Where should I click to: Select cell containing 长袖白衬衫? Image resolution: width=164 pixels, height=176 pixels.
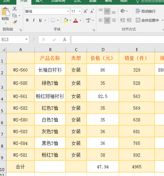(50, 70)
